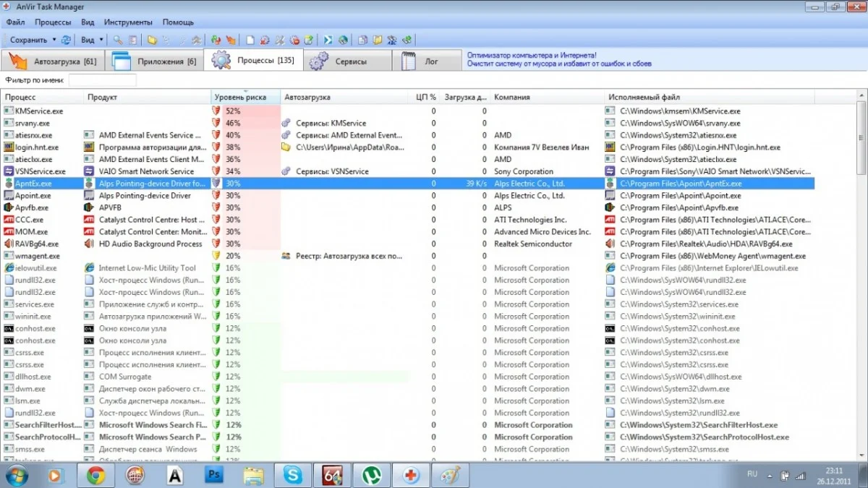
Task: Open Skype from the taskbar
Action: point(293,475)
